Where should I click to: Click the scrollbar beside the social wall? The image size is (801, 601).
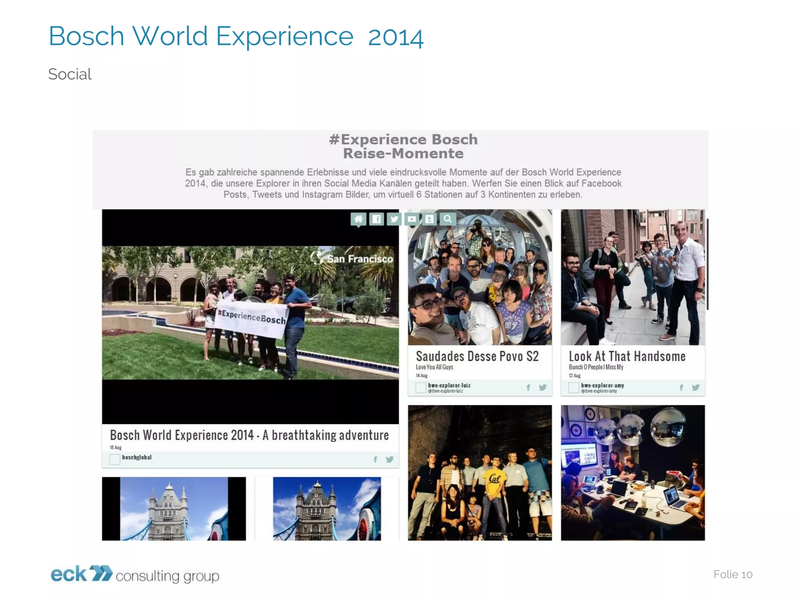click(x=708, y=264)
